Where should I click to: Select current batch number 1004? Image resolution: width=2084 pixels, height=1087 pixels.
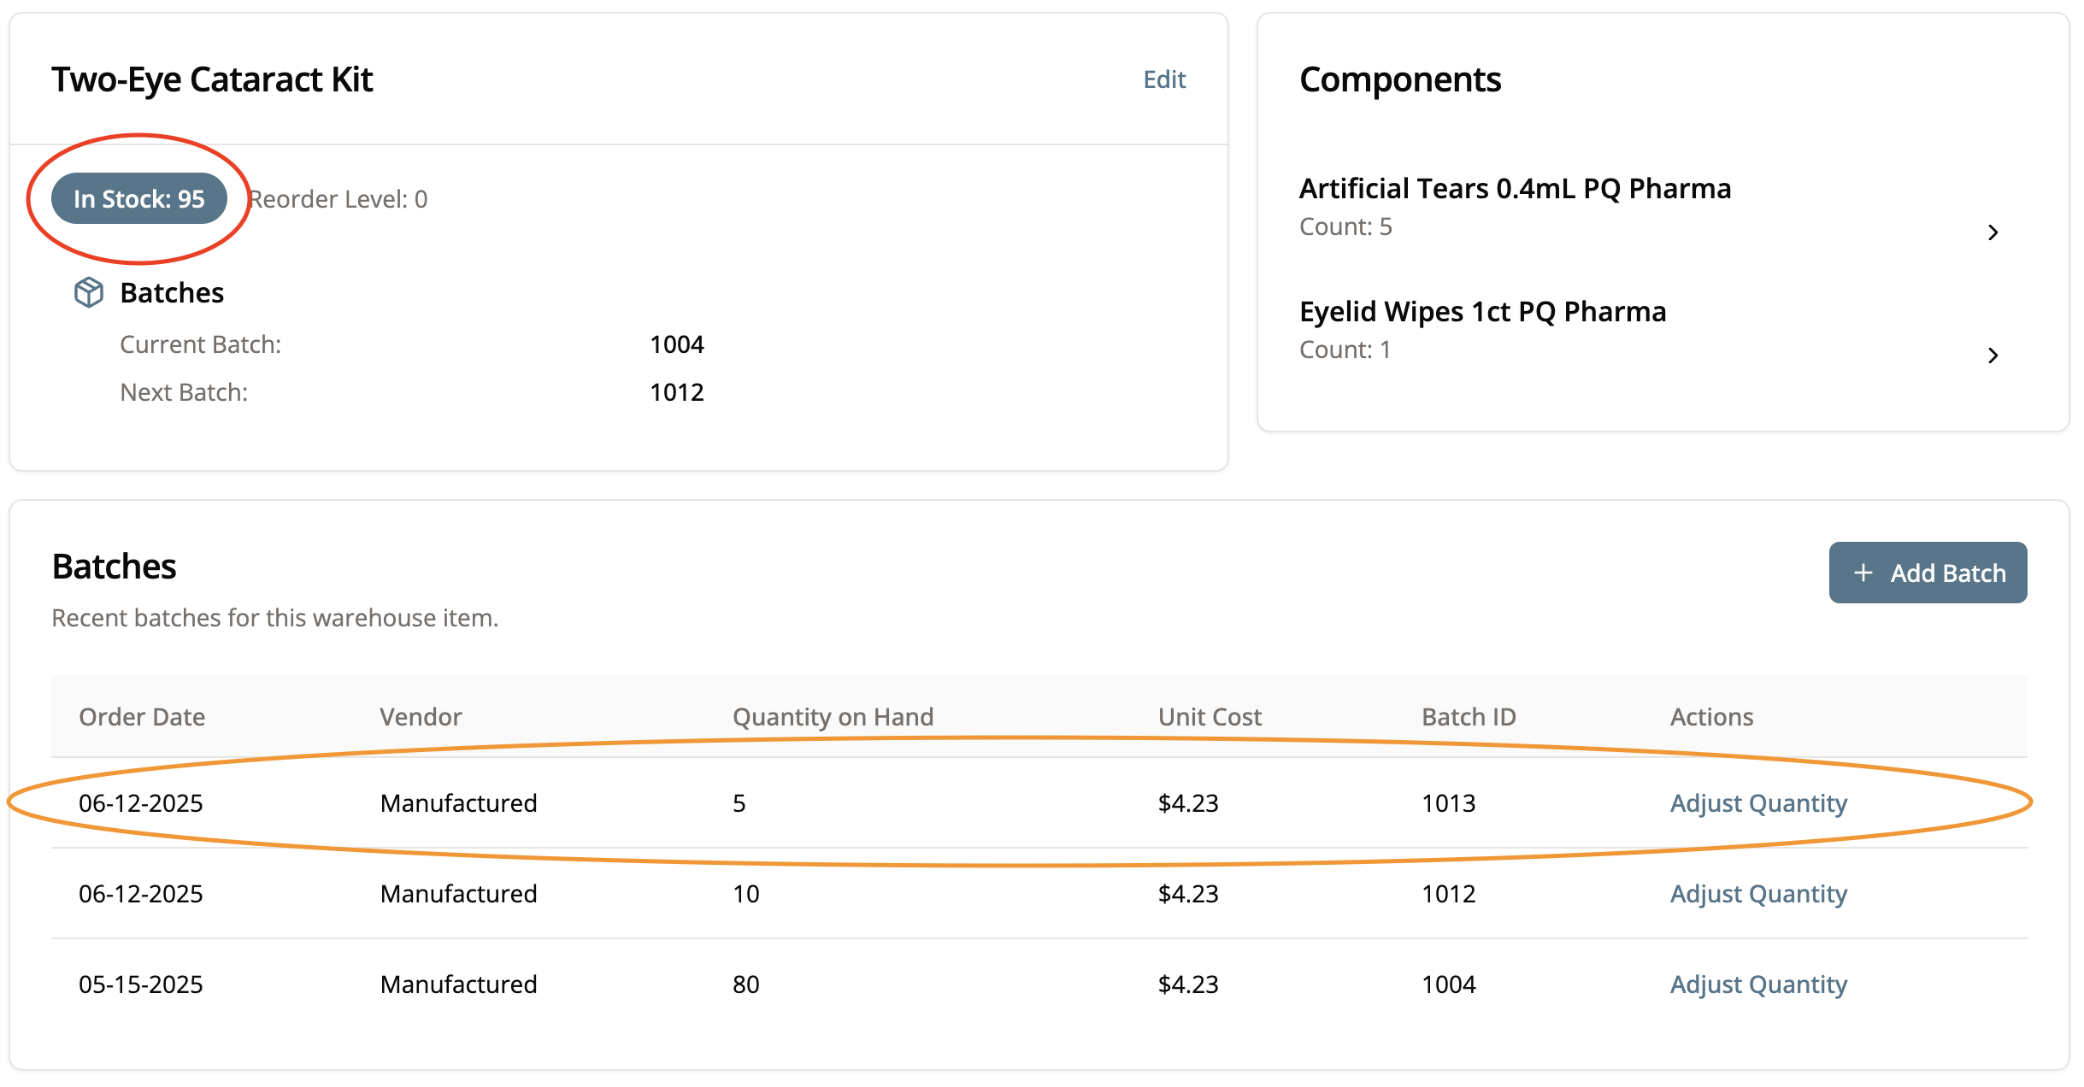(x=676, y=344)
